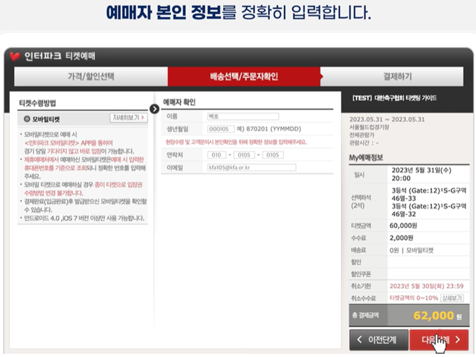Click the 생년월일 birthdate input field
Viewport: 476px width, 357px height.
221,129
